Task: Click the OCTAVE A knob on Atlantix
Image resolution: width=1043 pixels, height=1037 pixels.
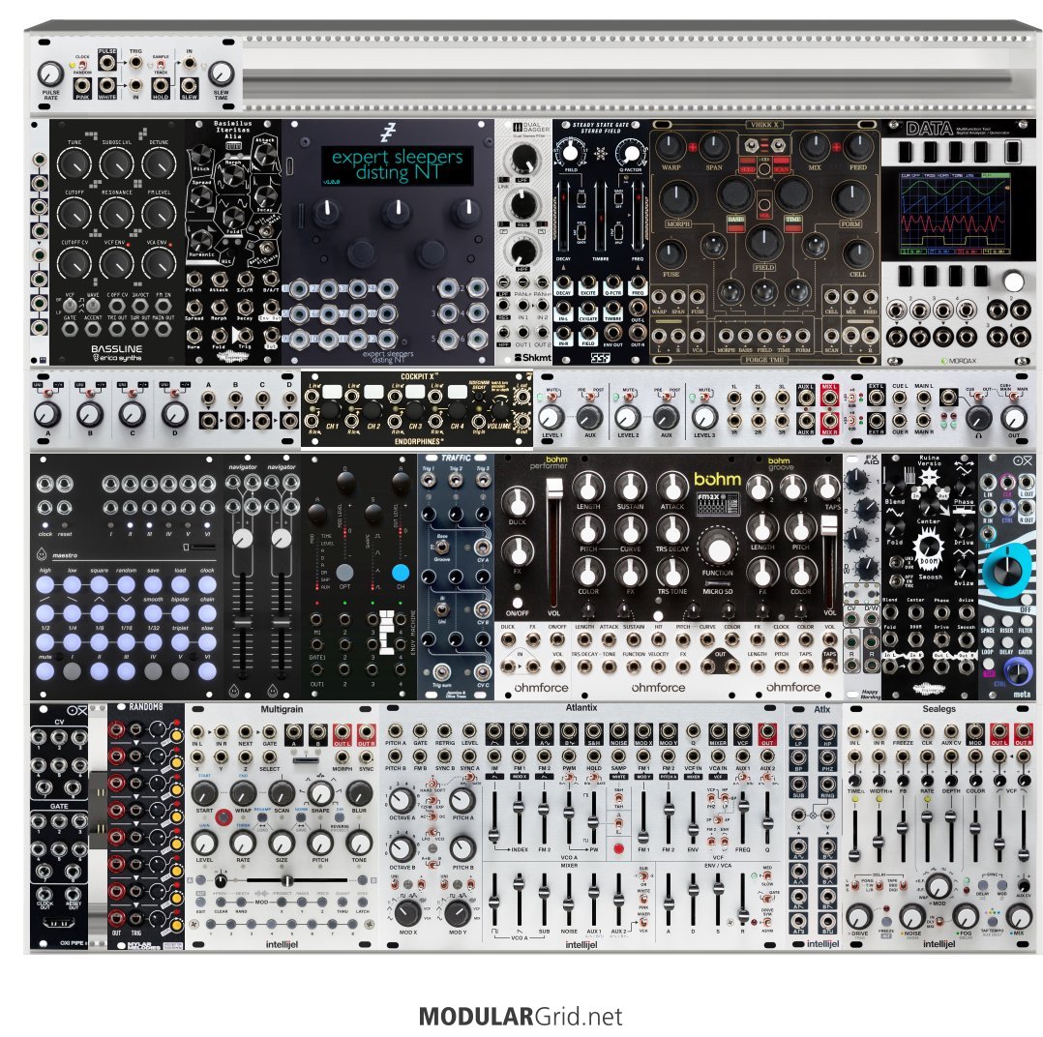Action: pyautogui.click(x=402, y=802)
